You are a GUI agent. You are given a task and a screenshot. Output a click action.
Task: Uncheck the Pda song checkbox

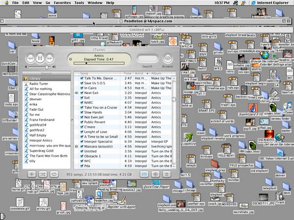pyautogui.click(x=82, y=166)
